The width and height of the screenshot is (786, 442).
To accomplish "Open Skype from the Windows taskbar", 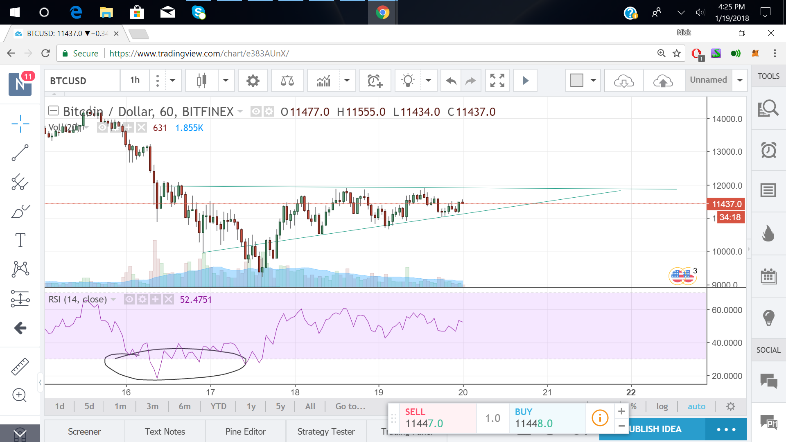I will (199, 13).
